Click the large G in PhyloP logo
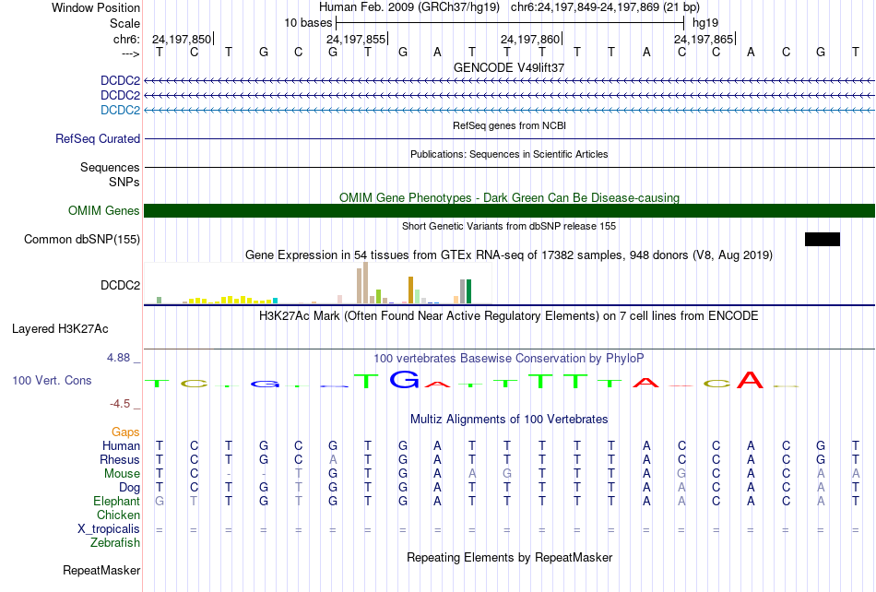Image resolution: width=876 pixels, height=592 pixels. (x=404, y=380)
